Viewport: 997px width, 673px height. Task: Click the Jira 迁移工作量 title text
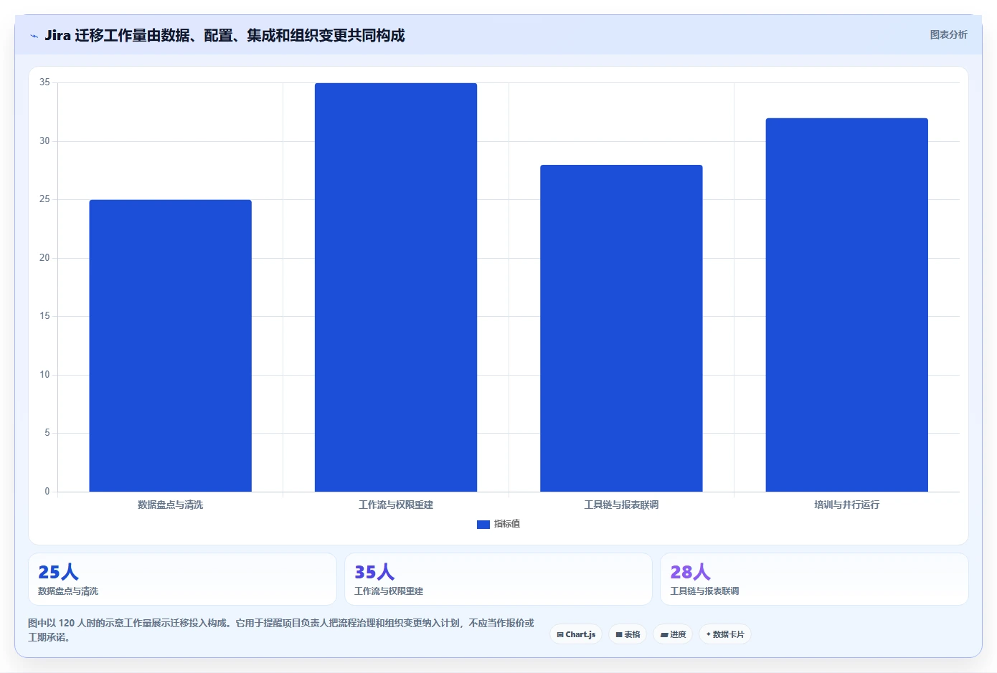[225, 35]
